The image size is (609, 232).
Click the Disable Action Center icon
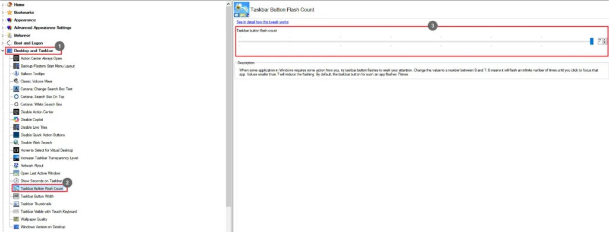[x=16, y=112]
